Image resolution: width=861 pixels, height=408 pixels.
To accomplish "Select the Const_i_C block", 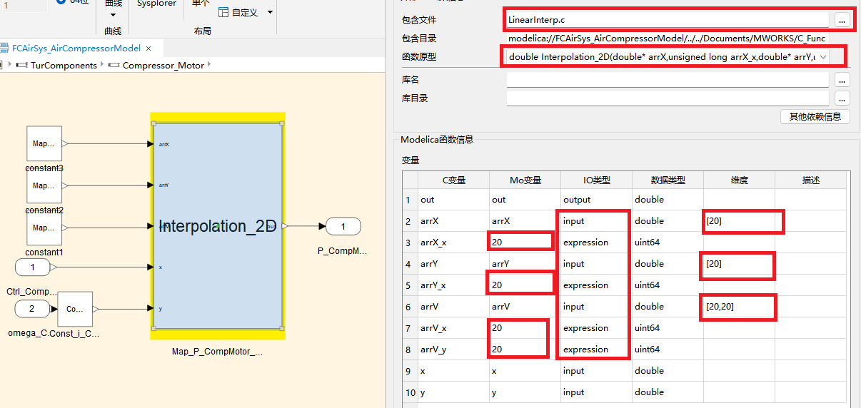I will click(x=75, y=309).
